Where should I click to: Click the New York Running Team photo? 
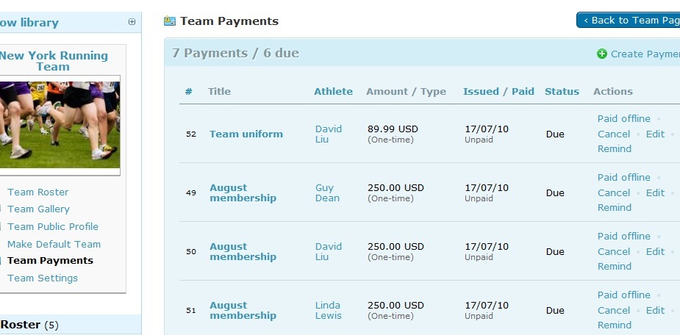tap(60, 124)
